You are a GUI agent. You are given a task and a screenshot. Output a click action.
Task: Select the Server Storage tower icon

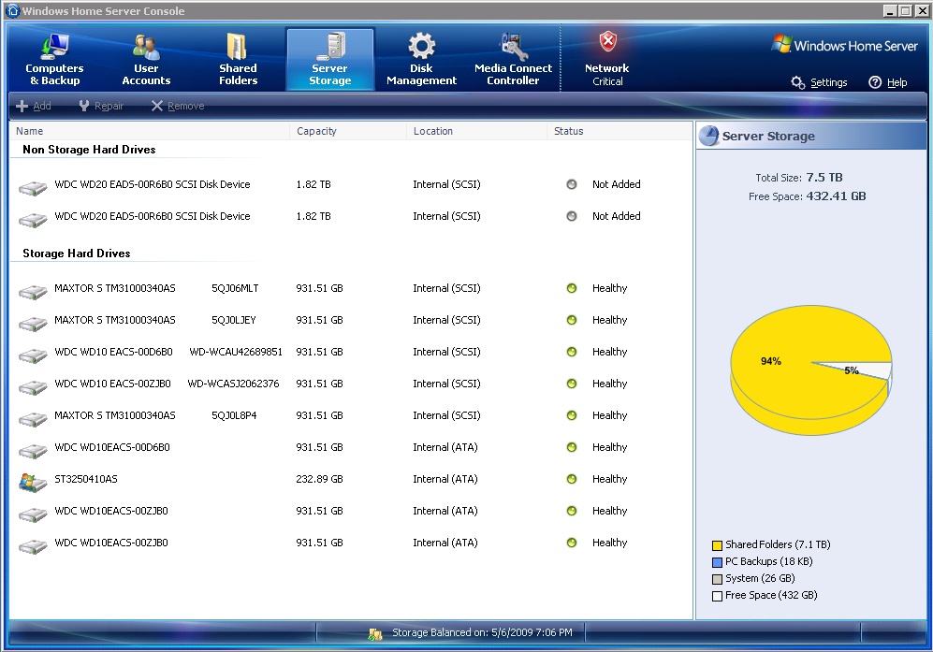(x=329, y=47)
